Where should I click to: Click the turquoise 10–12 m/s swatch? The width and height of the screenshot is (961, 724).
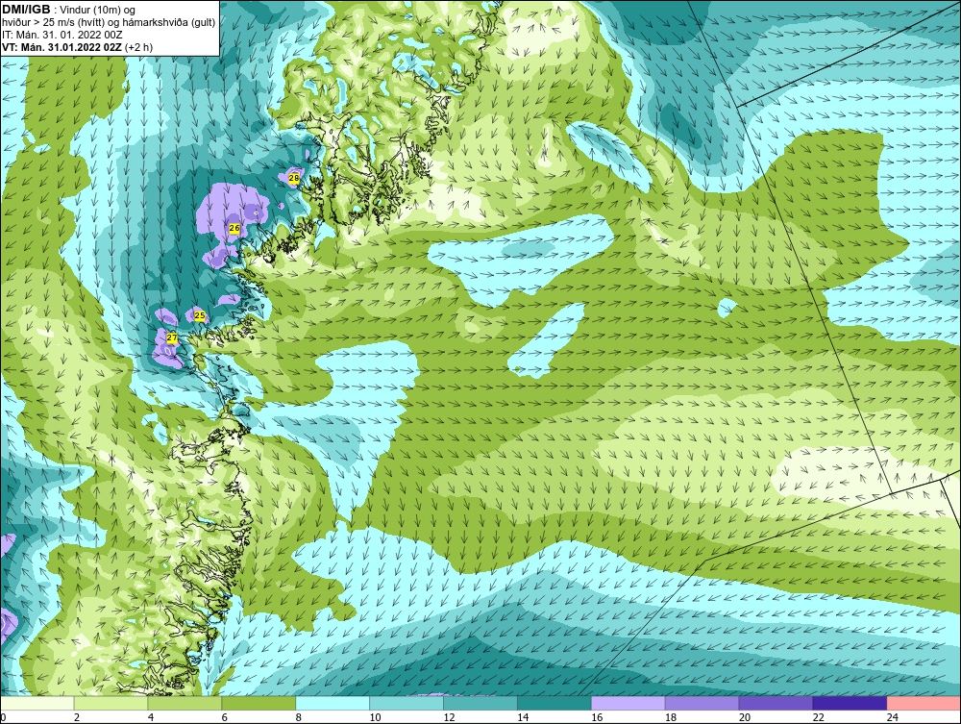[x=407, y=703]
